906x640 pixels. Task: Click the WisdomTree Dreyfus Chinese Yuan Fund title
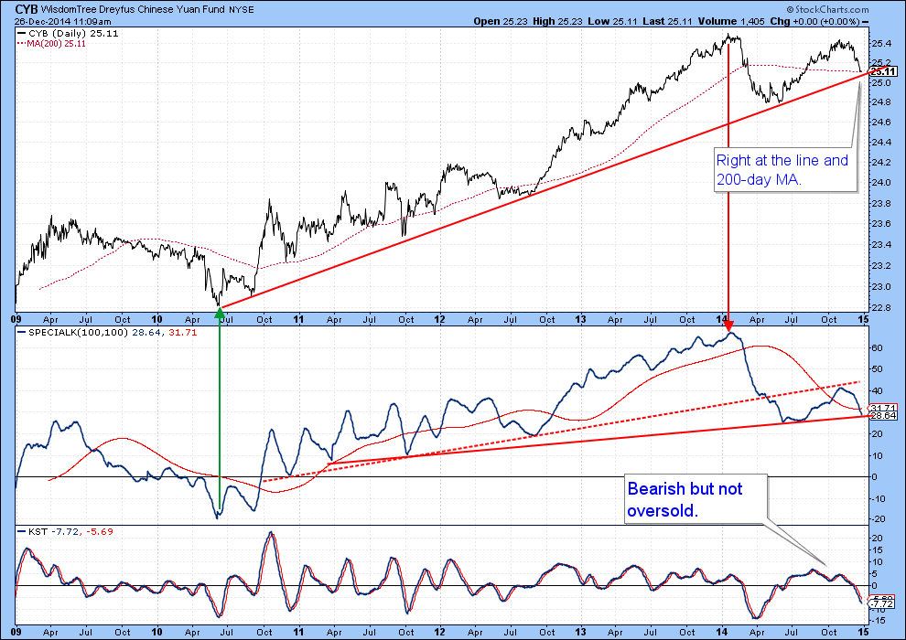pos(133,10)
